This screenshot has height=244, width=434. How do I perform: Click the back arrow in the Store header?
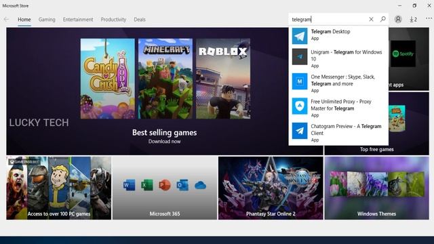click(6, 20)
